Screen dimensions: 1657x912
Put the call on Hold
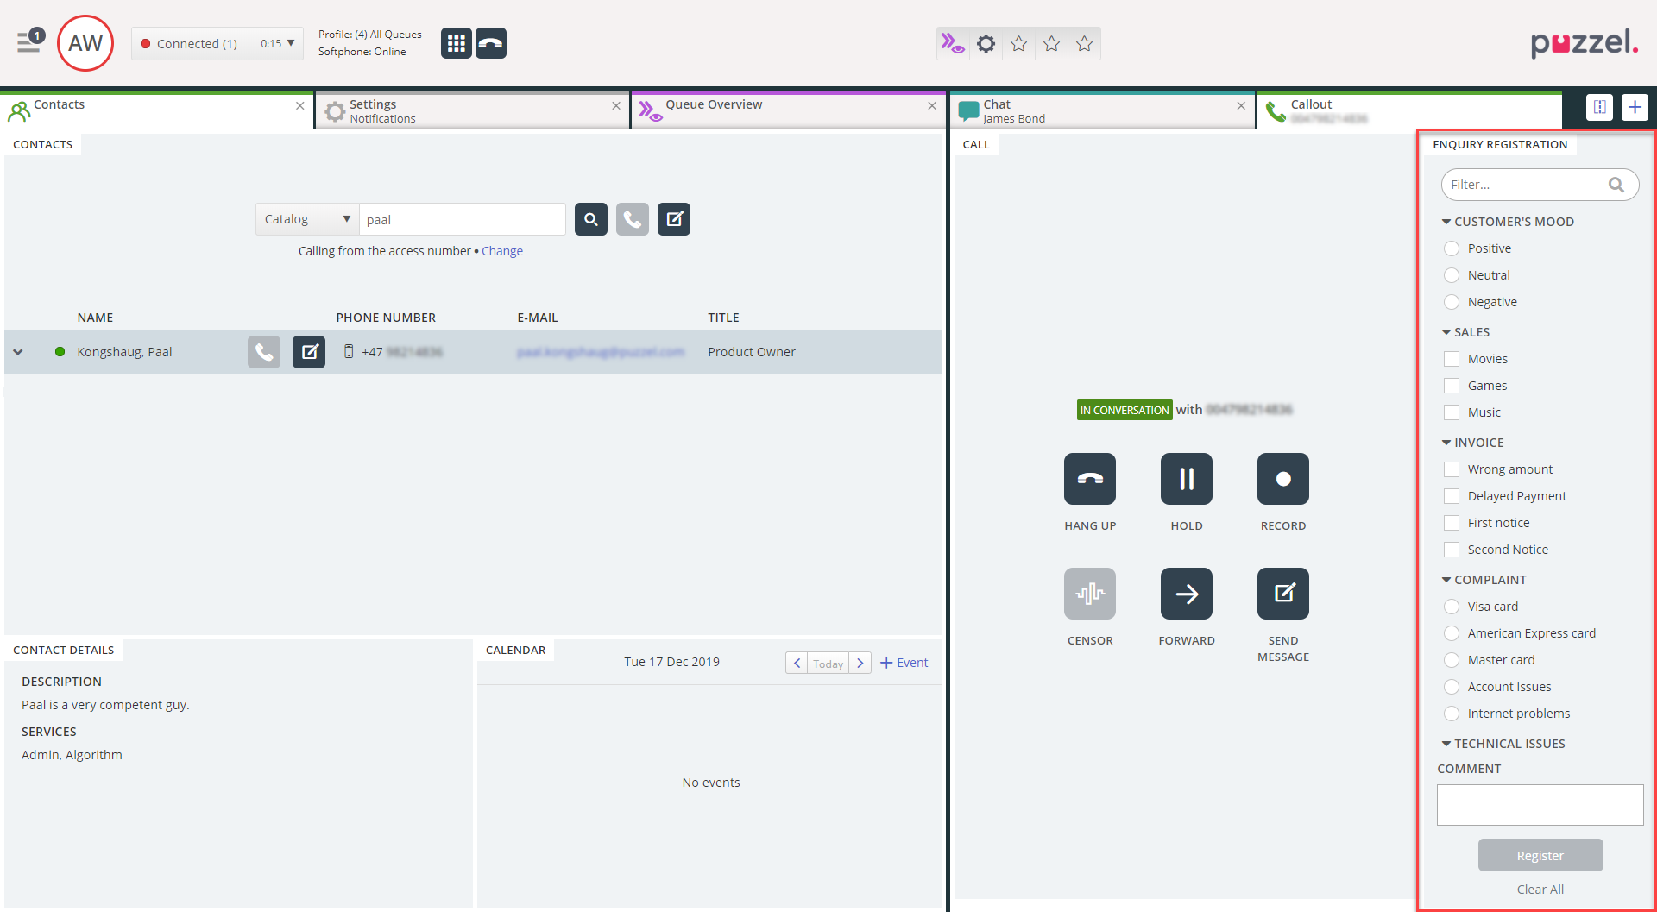[1186, 479]
